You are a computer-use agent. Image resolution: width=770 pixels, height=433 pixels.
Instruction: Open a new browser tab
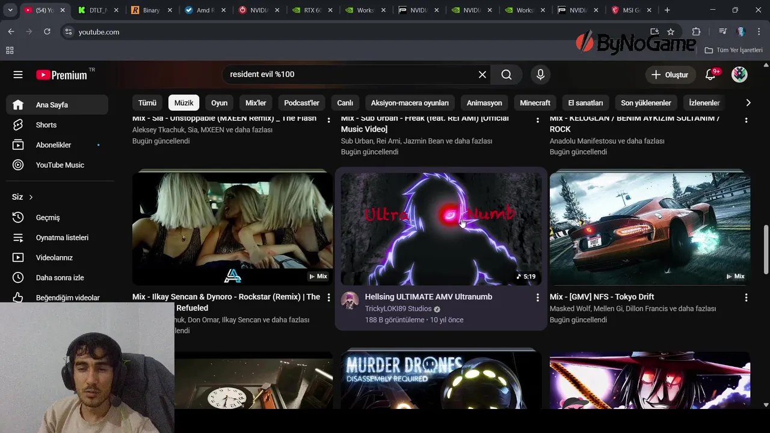point(667,10)
